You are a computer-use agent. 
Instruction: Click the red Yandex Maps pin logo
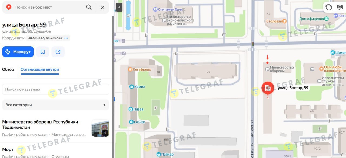(9, 7)
